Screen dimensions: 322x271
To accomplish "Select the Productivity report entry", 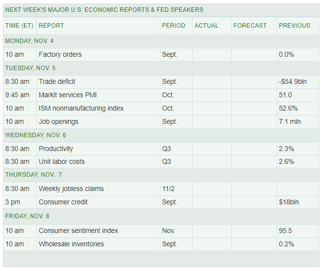I will [56, 149].
